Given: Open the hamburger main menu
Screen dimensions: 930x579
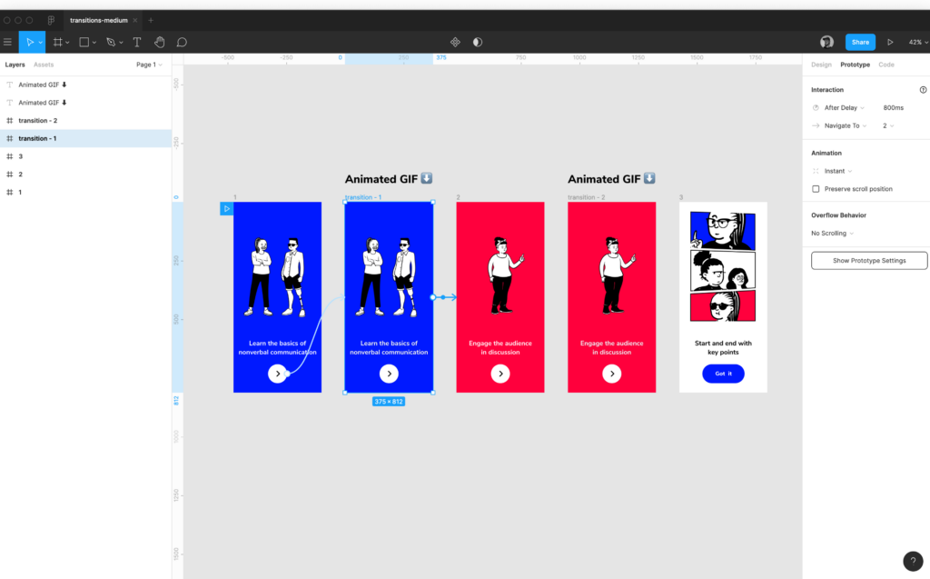Looking at the screenshot, I should coord(8,42).
